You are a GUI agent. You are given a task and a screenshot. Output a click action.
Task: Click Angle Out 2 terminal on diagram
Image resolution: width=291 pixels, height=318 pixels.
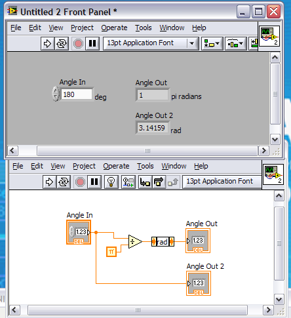point(199,283)
